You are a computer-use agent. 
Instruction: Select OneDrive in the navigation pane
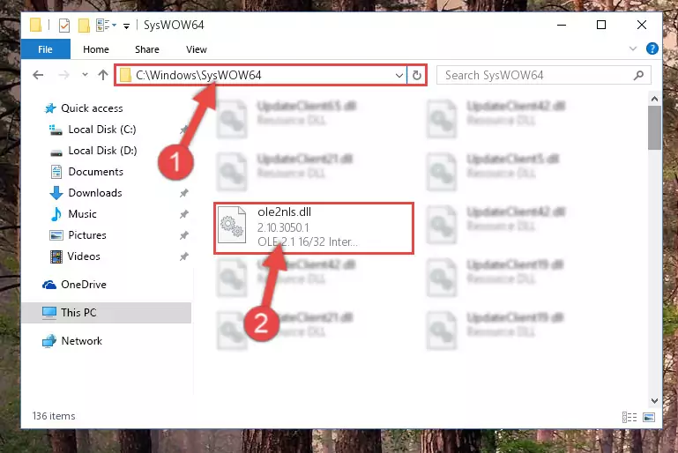[84, 285]
